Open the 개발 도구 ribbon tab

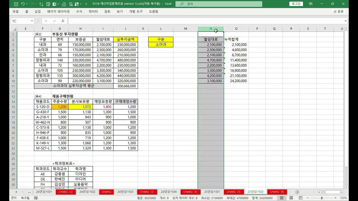[x=136, y=11]
